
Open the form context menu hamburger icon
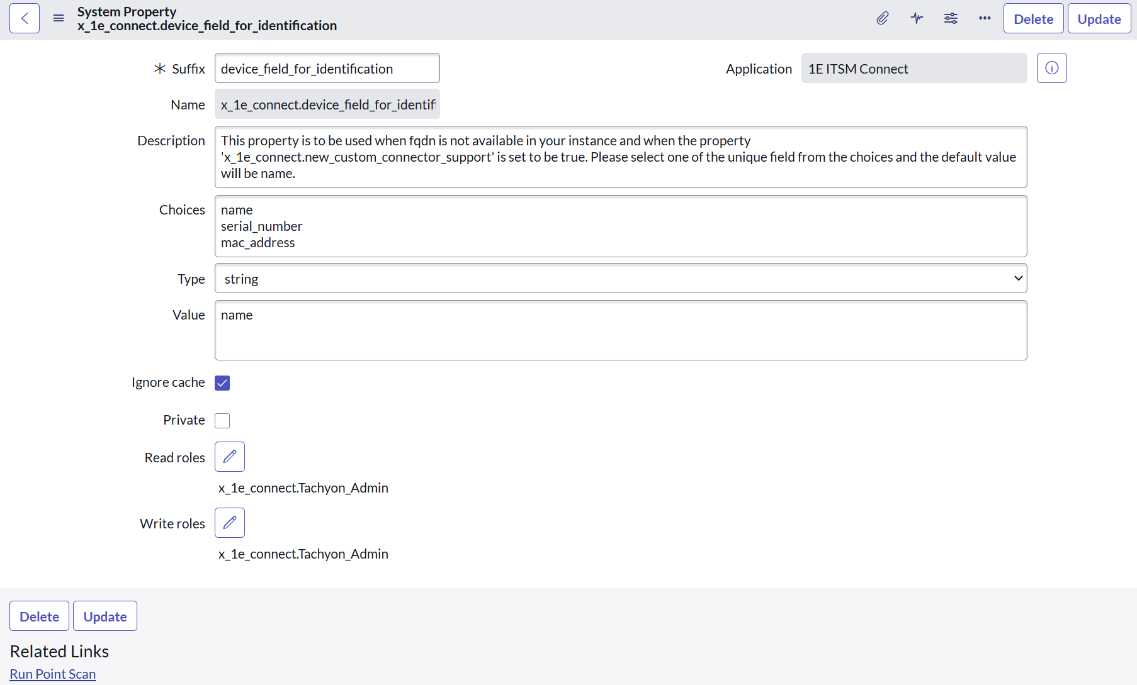click(59, 18)
